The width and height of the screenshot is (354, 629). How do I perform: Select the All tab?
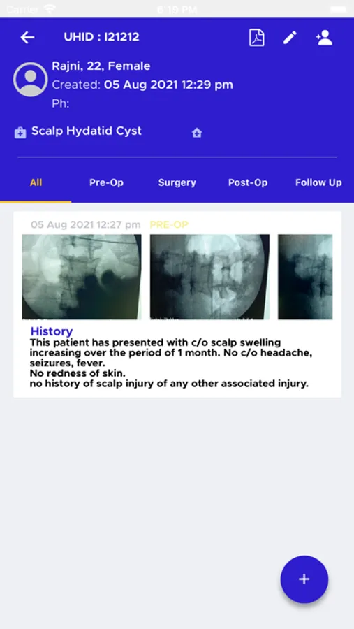tap(36, 182)
